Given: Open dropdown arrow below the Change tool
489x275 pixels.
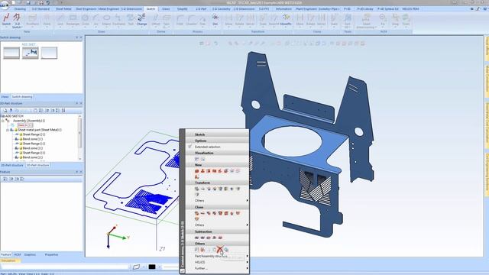Looking at the screenshot, I should [x=141, y=27].
